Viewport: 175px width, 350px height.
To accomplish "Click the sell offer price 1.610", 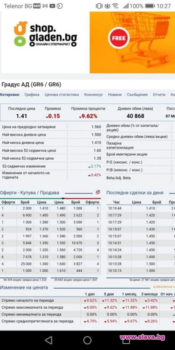I will tap(61, 270).
